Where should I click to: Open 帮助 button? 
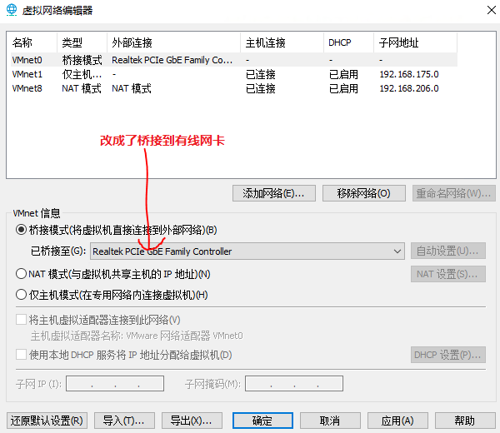pyautogui.click(x=465, y=421)
